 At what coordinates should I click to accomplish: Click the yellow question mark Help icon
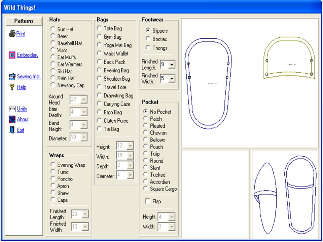click(12, 87)
